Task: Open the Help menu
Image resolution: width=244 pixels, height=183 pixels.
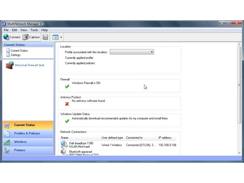Action: pyautogui.click(x=44, y=30)
